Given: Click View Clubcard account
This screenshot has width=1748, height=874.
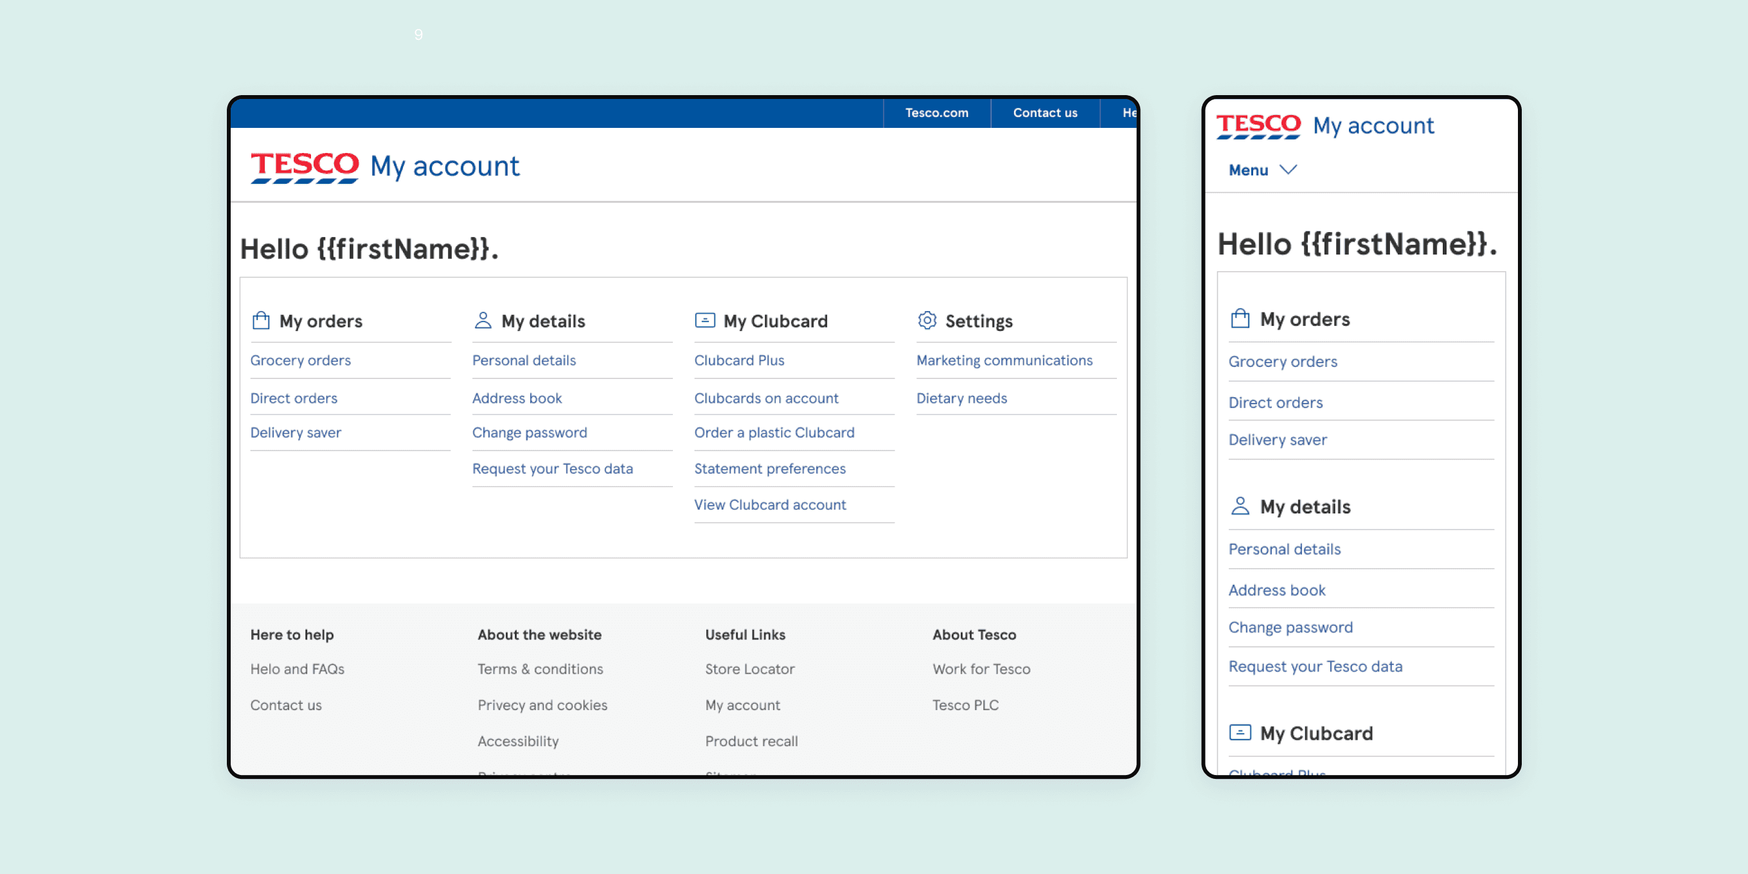Looking at the screenshot, I should click(769, 505).
